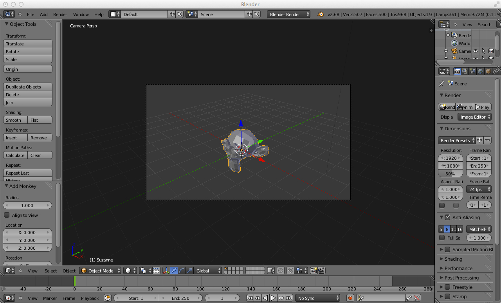Open the Window menu
Image resolution: width=501 pixels, height=303 pixels.
point(81,14)
